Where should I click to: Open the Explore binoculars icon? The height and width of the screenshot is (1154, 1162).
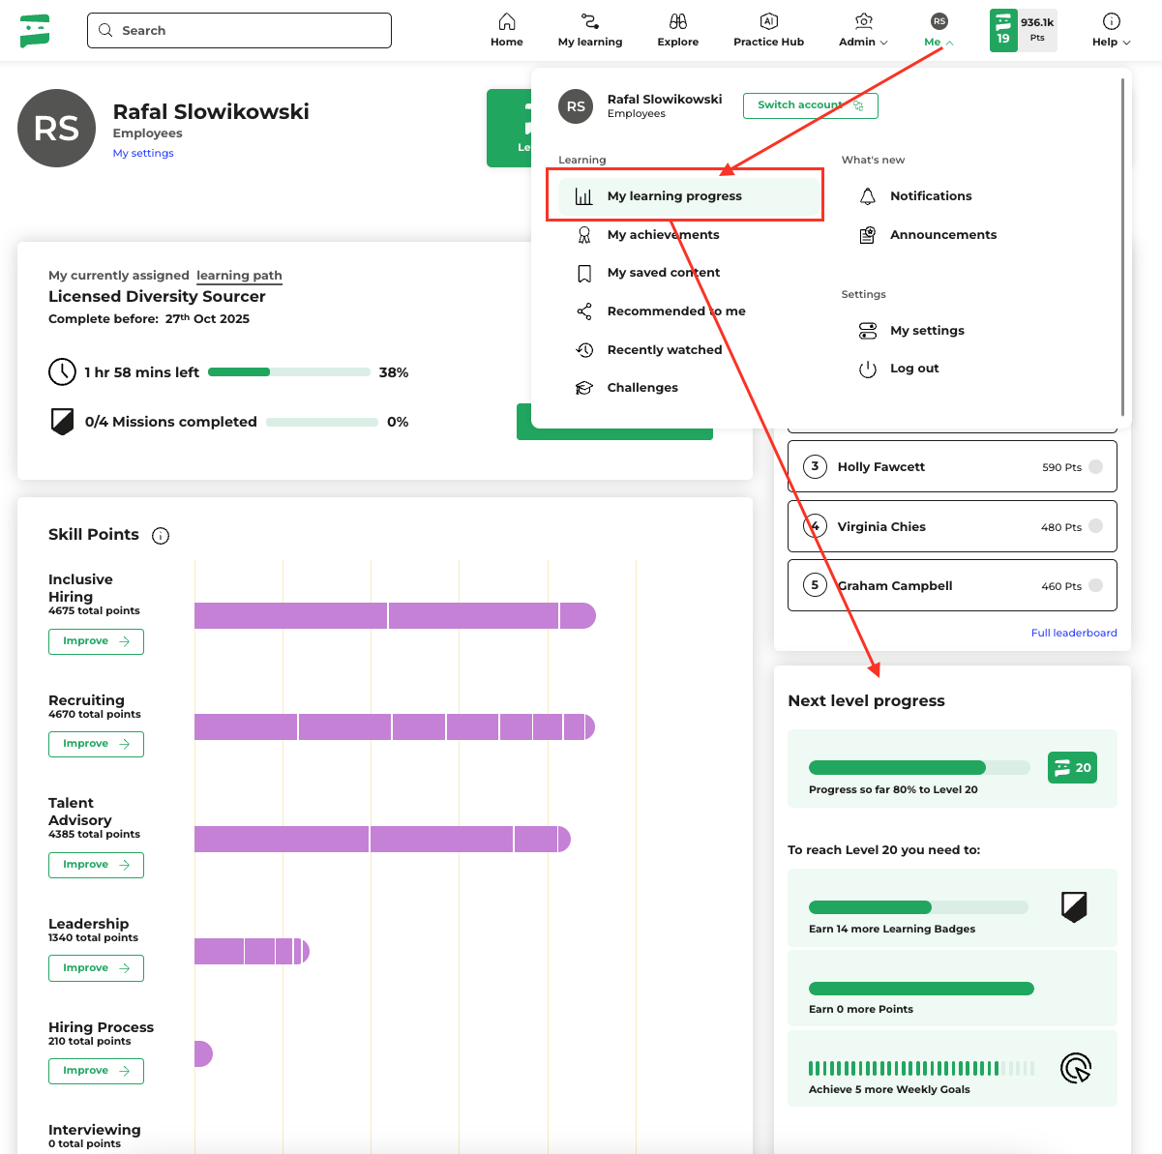pos(678,21)
